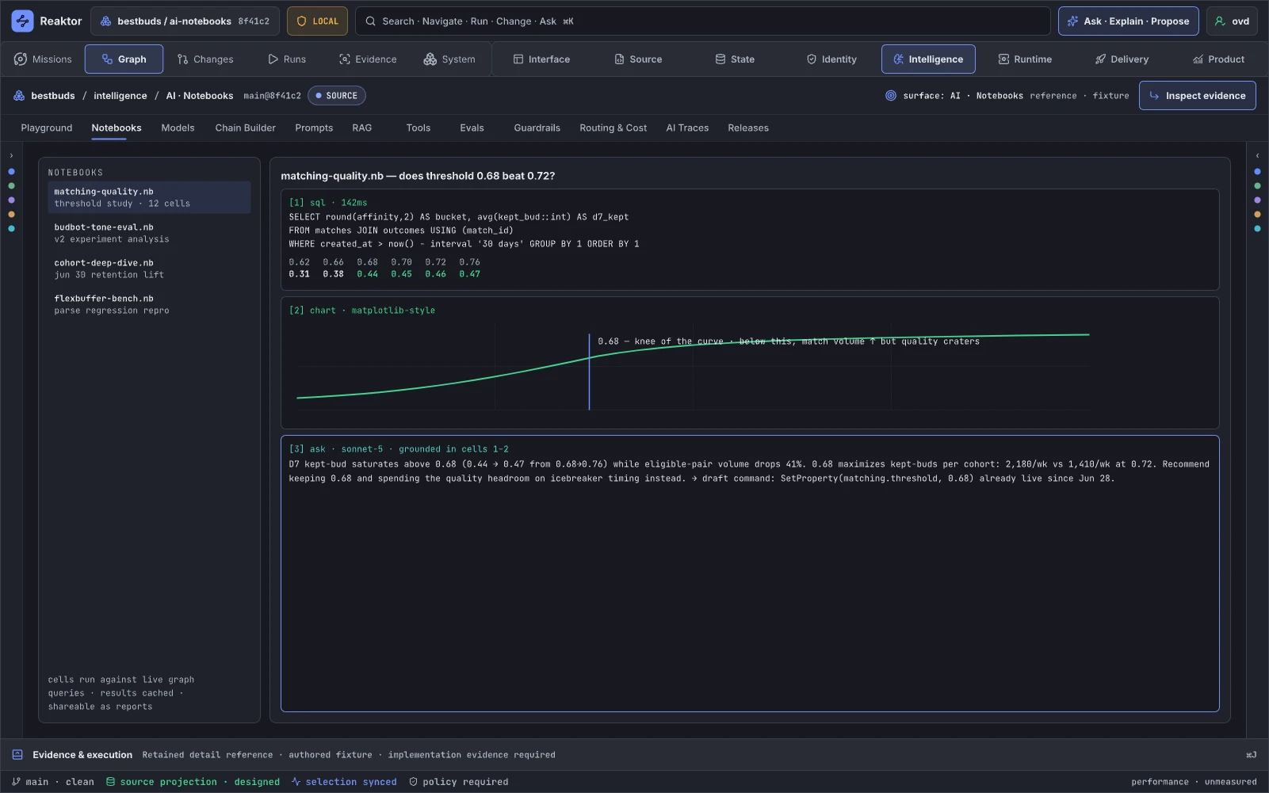Select the State surface

[735, 59]
